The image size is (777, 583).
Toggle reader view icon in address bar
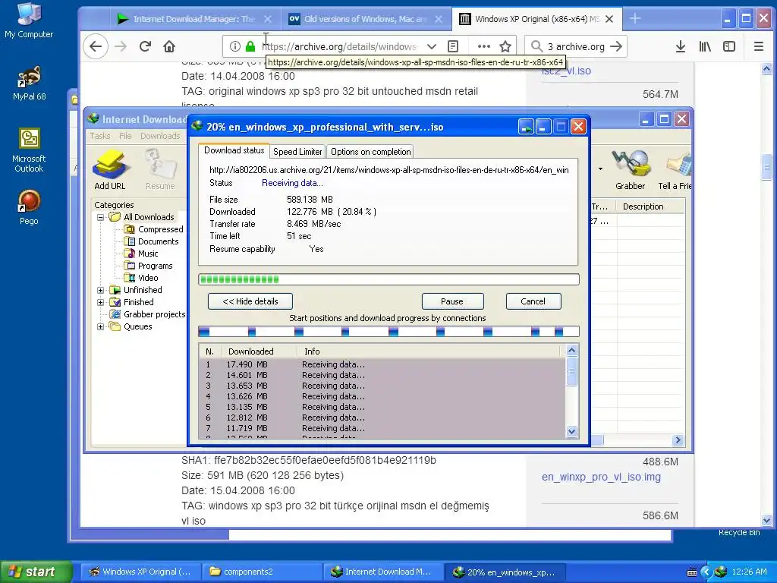tap(453, 46)
